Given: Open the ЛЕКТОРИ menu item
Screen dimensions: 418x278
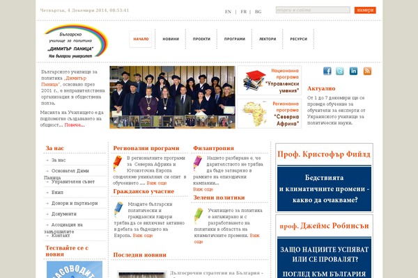Looking at the screenshot, I should (268, 39).
